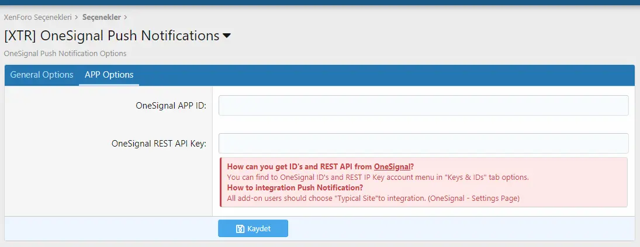
Task: Select the APP Options tab
Action: (109, 75)
